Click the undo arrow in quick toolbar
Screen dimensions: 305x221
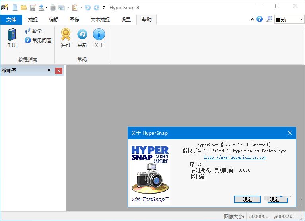pos(88,7)
